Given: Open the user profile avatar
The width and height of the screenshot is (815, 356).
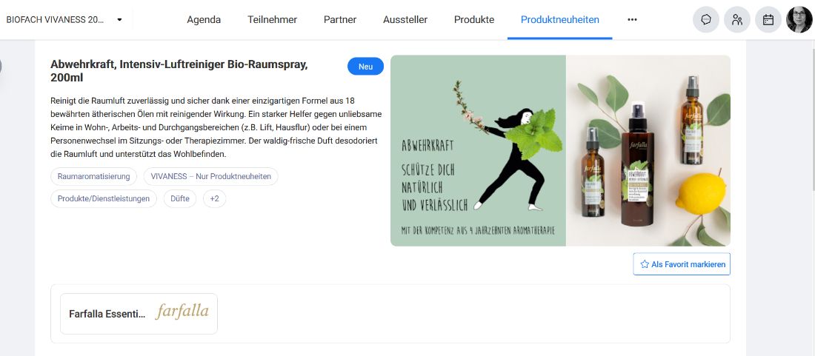Looking at the screenshot, I should (x=799, y=20).
